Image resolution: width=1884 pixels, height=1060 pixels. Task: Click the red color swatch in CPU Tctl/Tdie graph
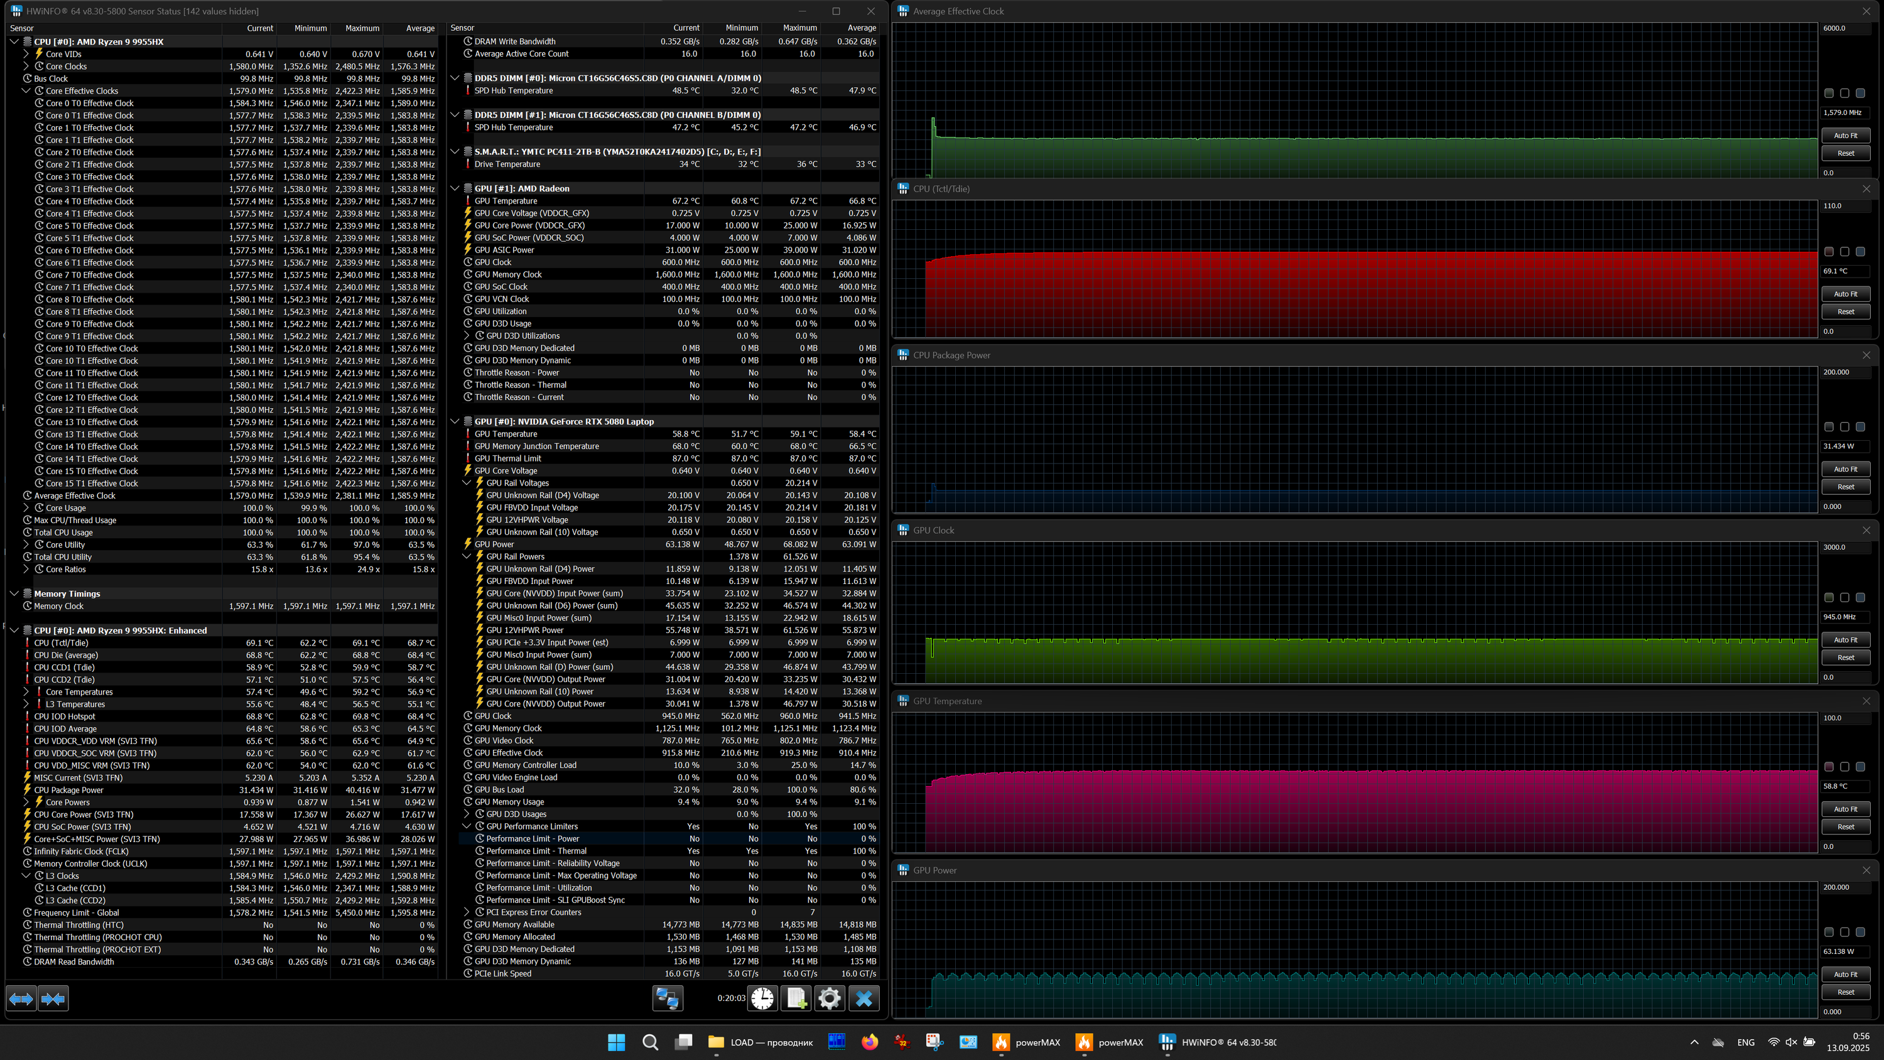tap(1828, 252)
